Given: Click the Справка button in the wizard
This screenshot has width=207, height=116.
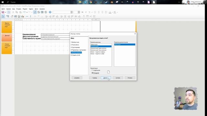Looking at the screenshot, I should (x=77, y=78).
